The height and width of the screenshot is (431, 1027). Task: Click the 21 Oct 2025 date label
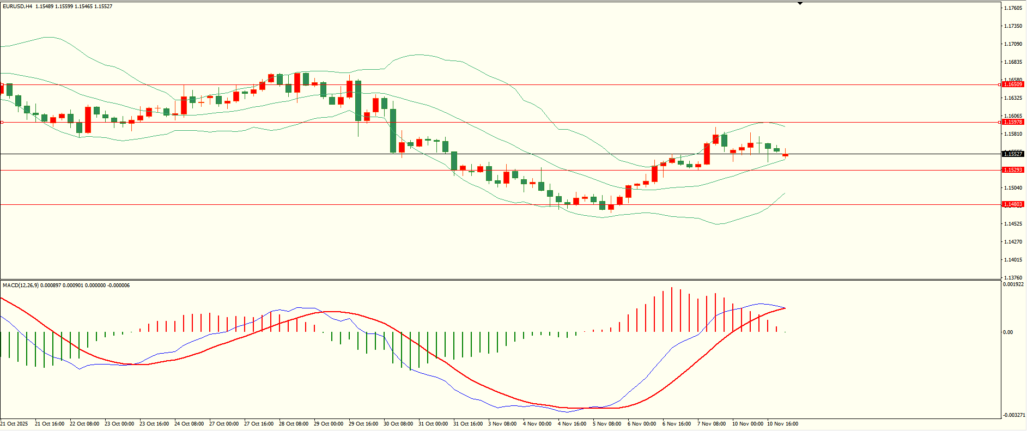14,424
